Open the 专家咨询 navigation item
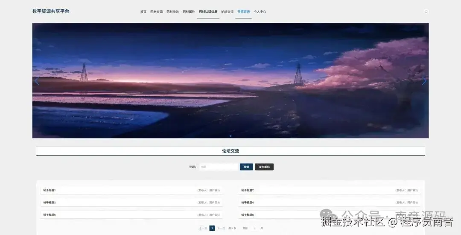Screen dimensions: 461x235 [243, 12]
